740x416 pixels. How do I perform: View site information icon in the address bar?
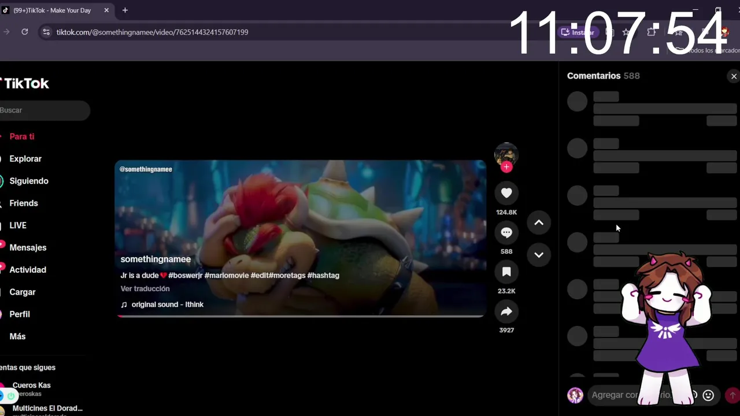[x=46, y=32]
